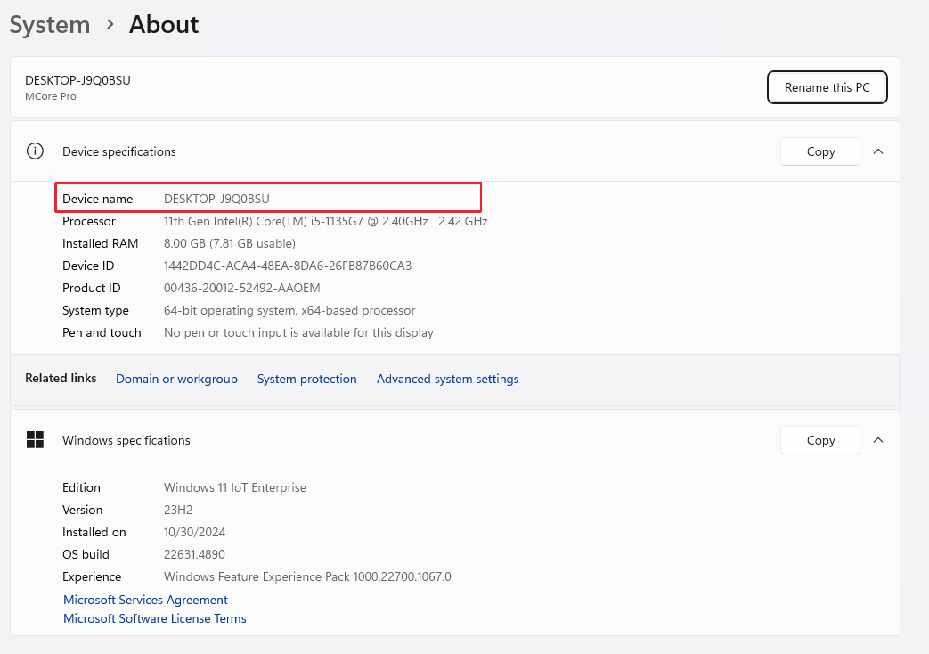Collapse the Windows specifications section
The height and width of the screenshot is (654, 929).
click(x=878, y=440)
